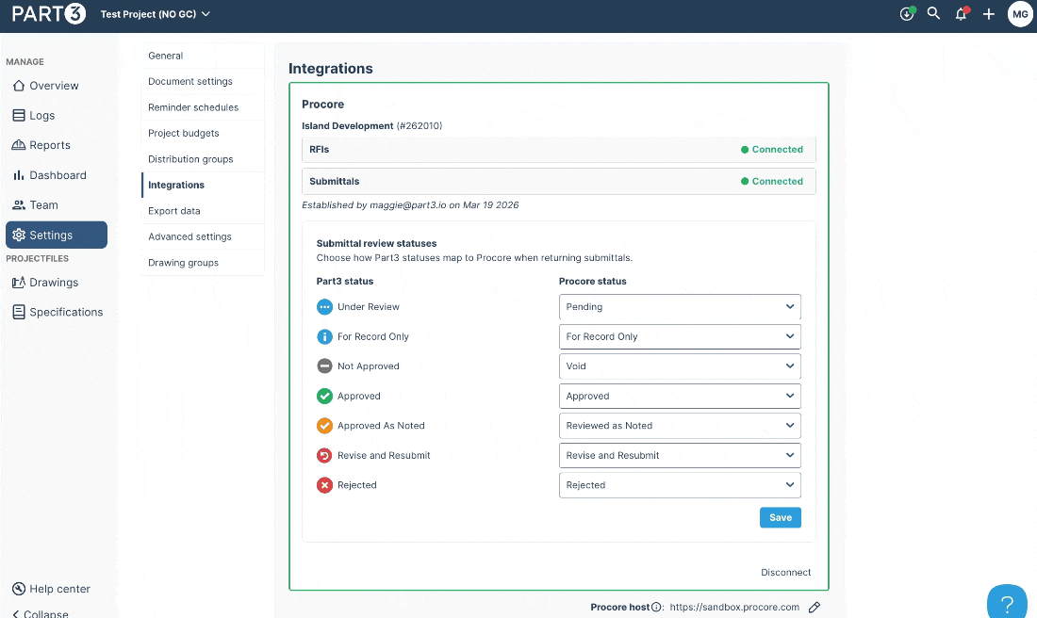The image size is (1037, 618).
Task: Click Disconnect link
Action: (785, 573)
